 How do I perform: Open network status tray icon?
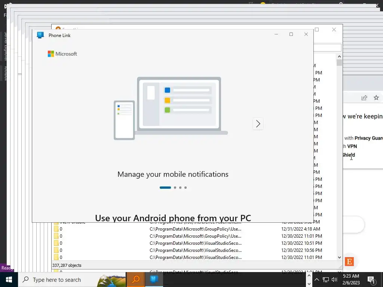(x=326, y=280)
